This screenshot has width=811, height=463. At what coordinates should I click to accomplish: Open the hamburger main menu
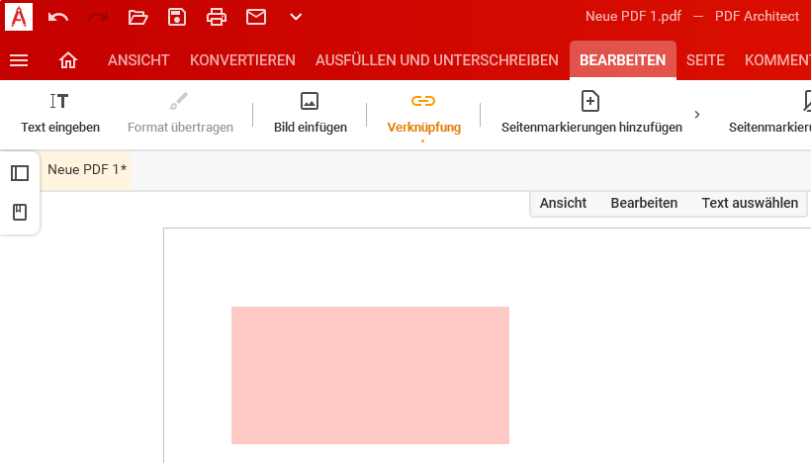[x=19, y=60]
